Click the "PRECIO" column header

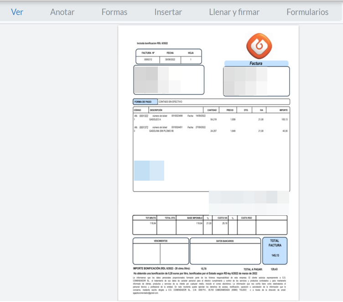pos(230,110)
